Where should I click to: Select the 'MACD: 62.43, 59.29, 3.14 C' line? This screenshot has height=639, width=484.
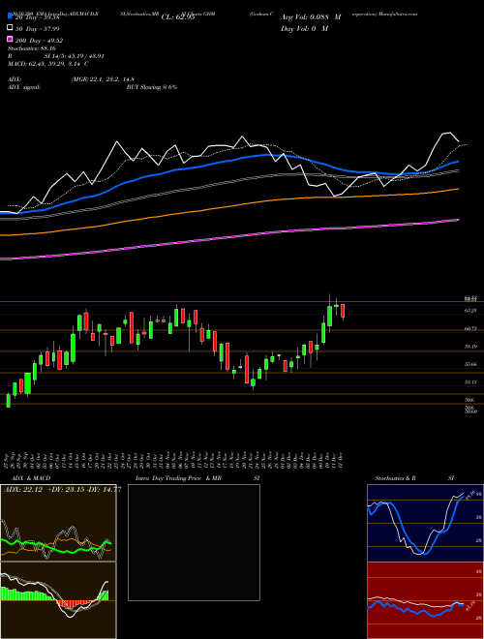(x=48, y=64)
